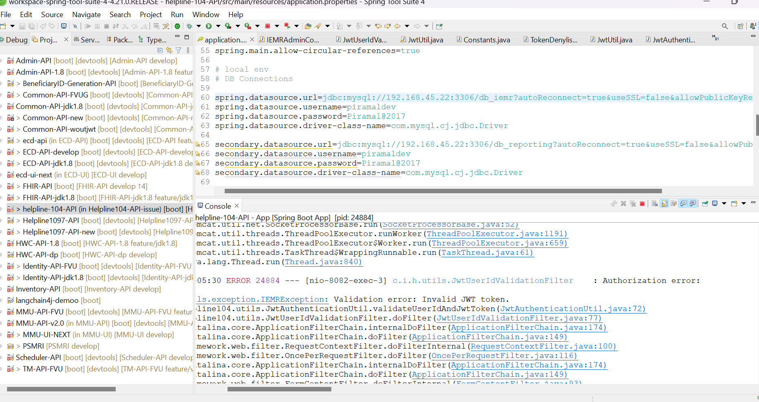Switch to the JwtUserIdVa... editor tab
This screenshot has height=402, width=759.
pos(361,40)
